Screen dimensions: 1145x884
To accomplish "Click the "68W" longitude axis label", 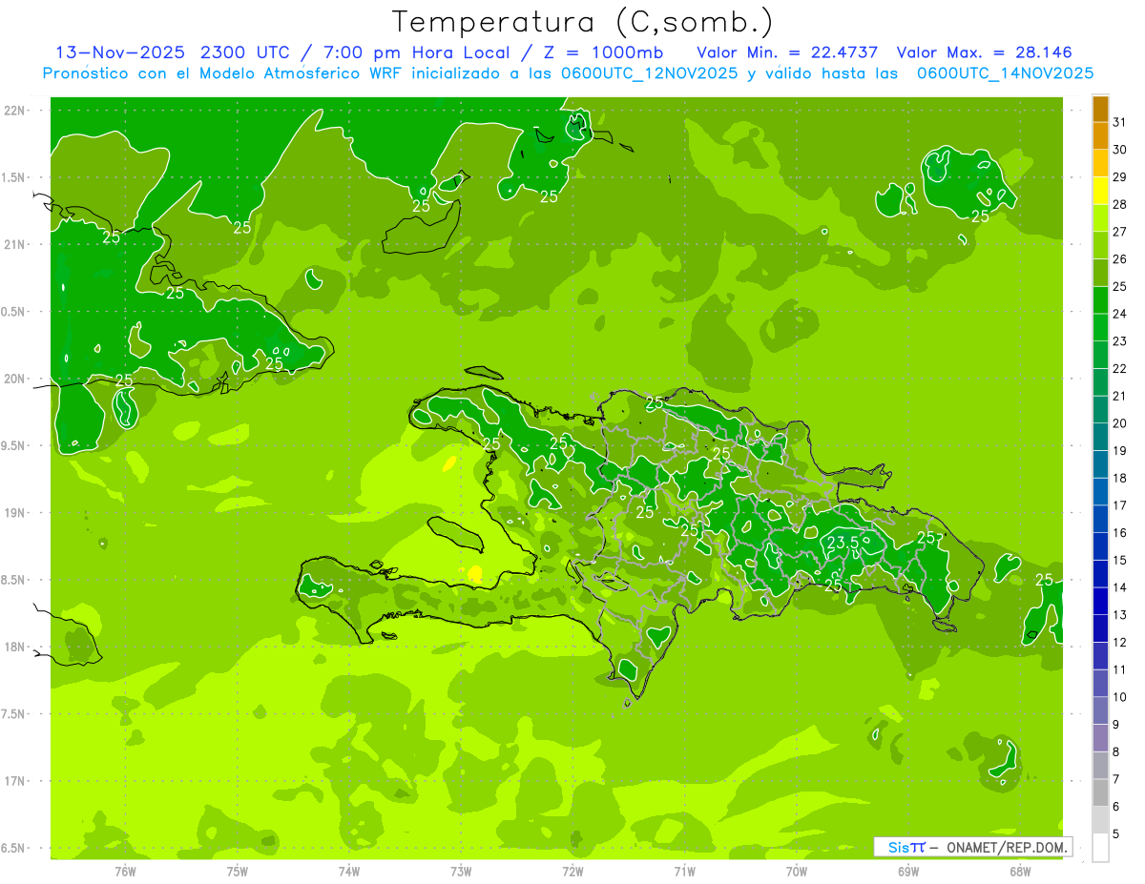I will point(1019,871).
